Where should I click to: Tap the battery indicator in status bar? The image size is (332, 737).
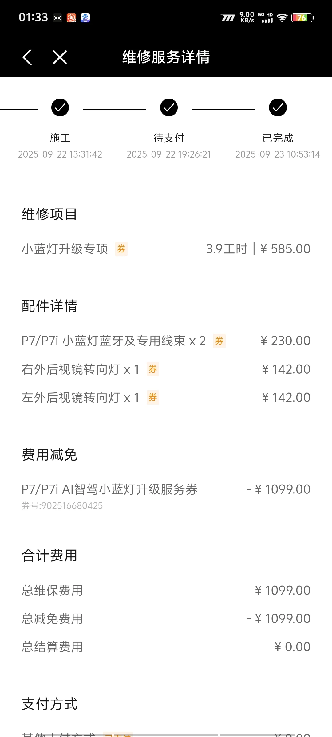[302, 18]
